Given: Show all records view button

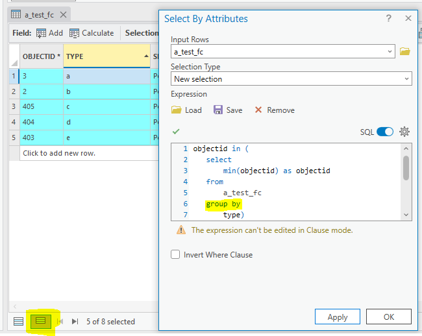Looking at the screenshot, I should coord(19,321).
